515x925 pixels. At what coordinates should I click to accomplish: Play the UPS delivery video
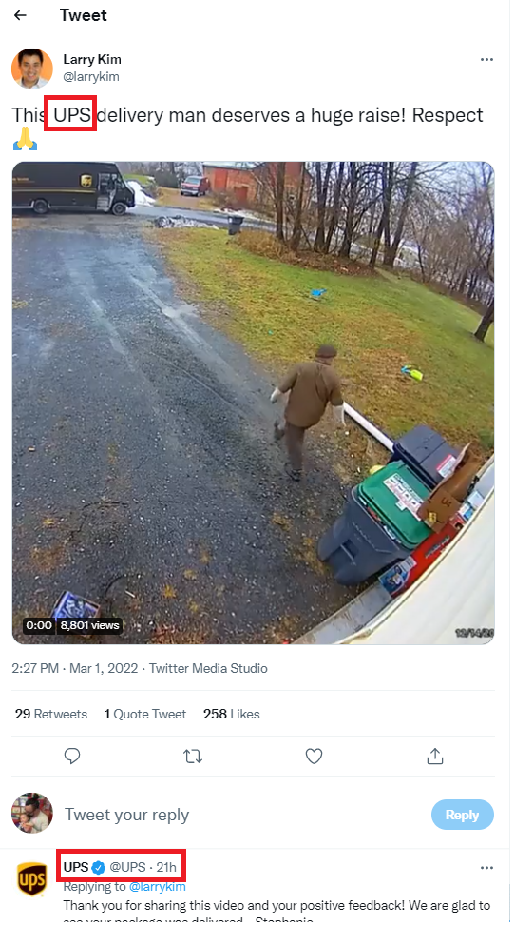[x=254, y=403]
